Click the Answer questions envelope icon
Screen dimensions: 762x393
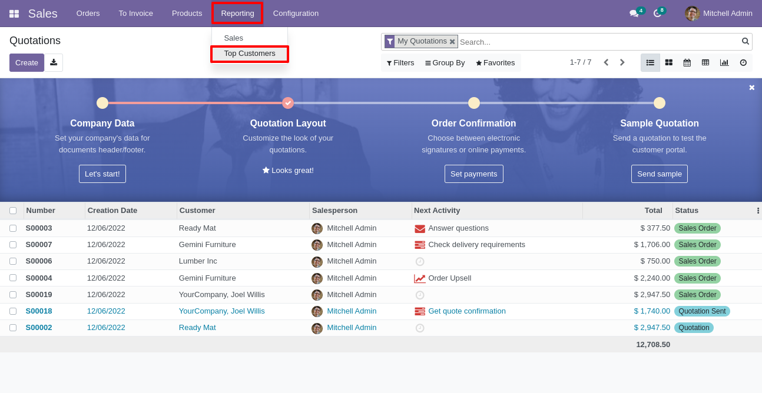click(x=420, y=228)
